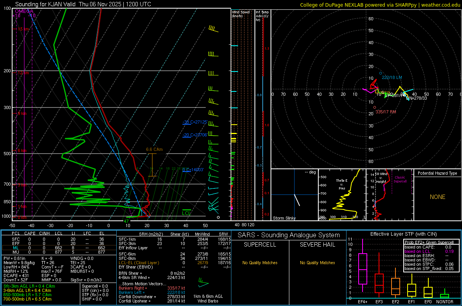Click the SARS - Sounding Analogue System title

tap(289, 235)
